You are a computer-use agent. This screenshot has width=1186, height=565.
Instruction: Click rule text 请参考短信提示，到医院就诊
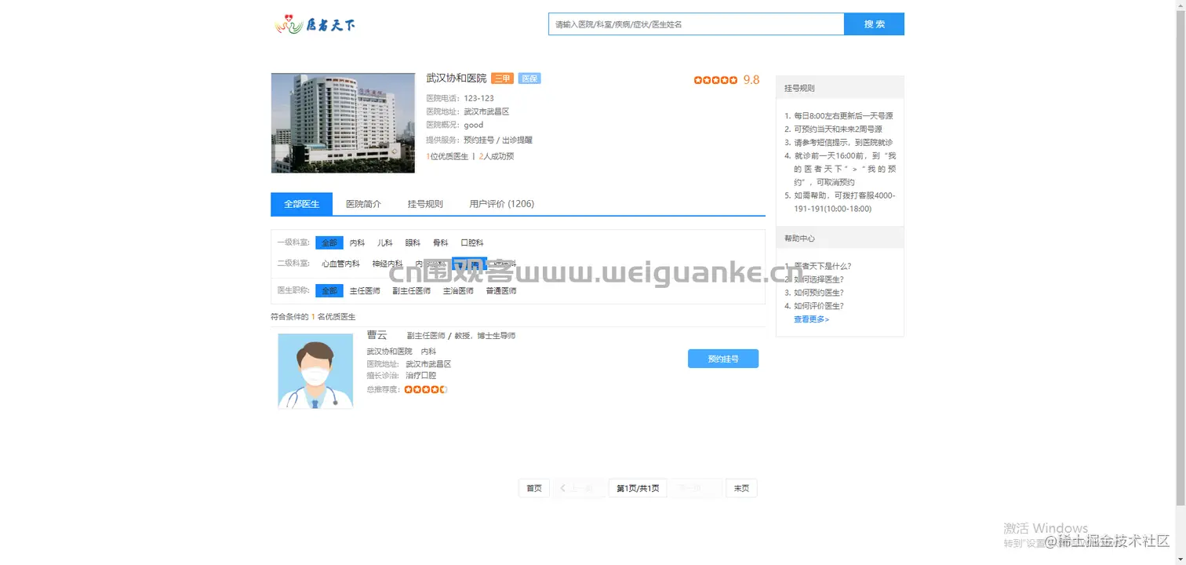843,143
